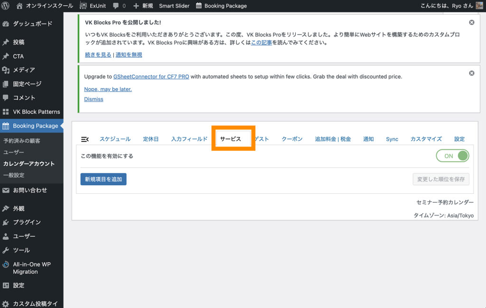Open プラグイン in the sidebar menu
Image resolution: width=486 pixels, height=308 pixels.
coord(27,222)
